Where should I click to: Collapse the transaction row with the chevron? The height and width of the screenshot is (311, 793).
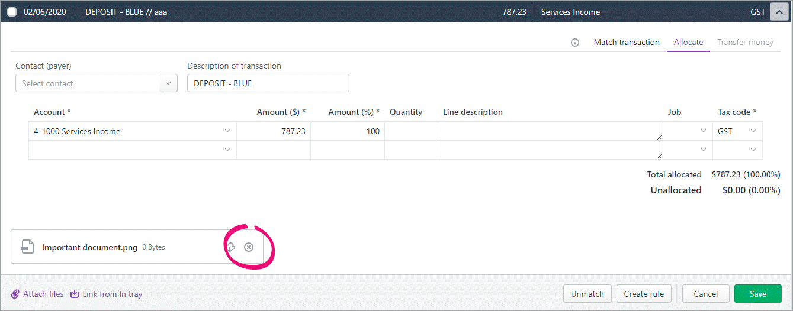pyautogui.click(x=779, y=12)
